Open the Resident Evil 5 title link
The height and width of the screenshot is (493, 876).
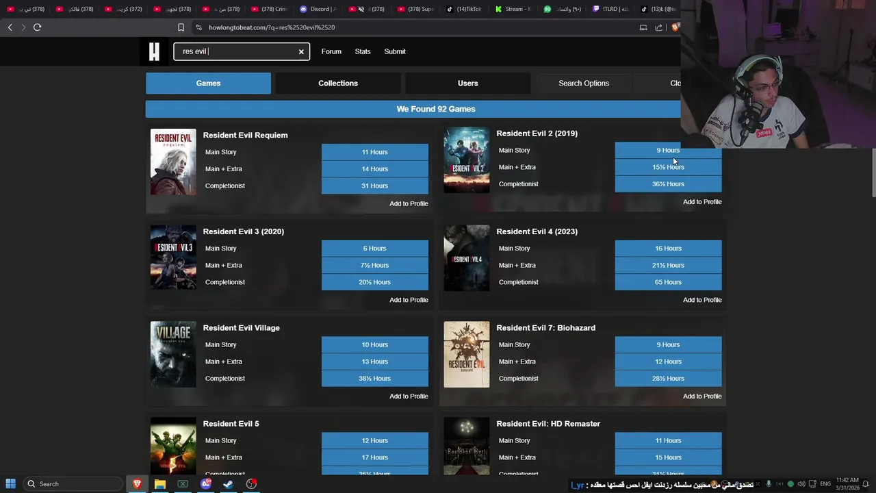point(231,424)
